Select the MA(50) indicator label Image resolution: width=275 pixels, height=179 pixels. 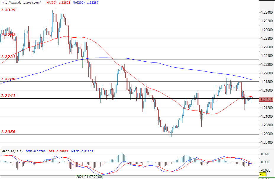coord(51,3)
